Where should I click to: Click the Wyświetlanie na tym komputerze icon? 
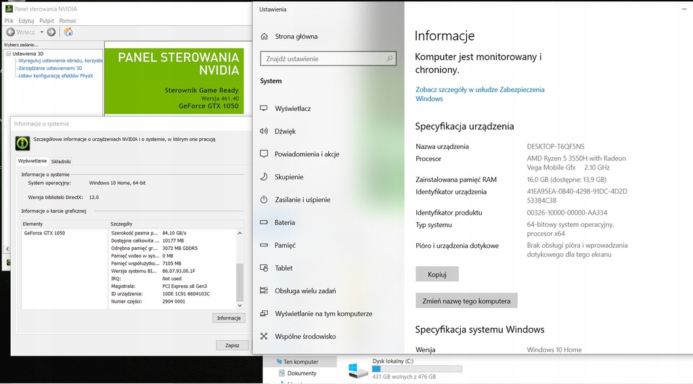point(264,313)
